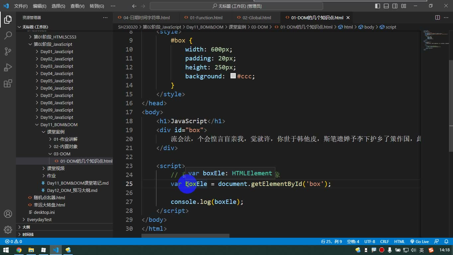Open the Manage settings gear
Screen dimensions: 453x255
point(8,229)
